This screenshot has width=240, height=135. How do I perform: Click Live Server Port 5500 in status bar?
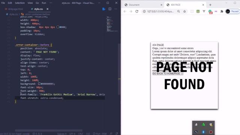click(x=100, y=133)
